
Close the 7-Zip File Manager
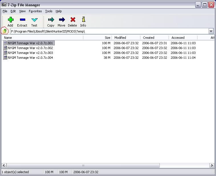coord(211,5)
